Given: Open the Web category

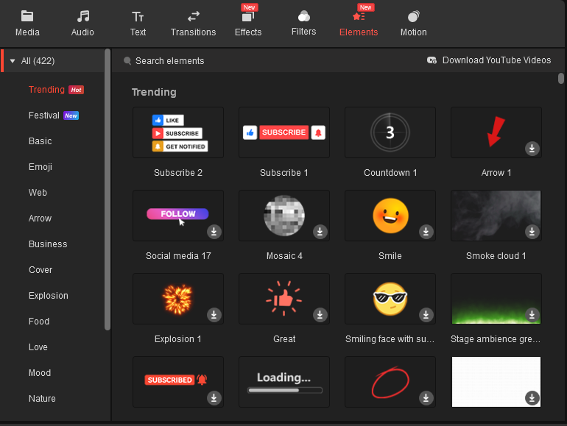Looking at the screenshot, I should coord(38,193).
